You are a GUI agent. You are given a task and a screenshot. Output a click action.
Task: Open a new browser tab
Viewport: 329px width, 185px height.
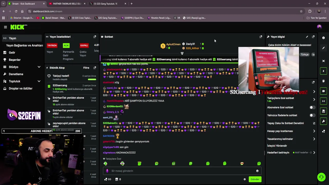click(132, 4)
